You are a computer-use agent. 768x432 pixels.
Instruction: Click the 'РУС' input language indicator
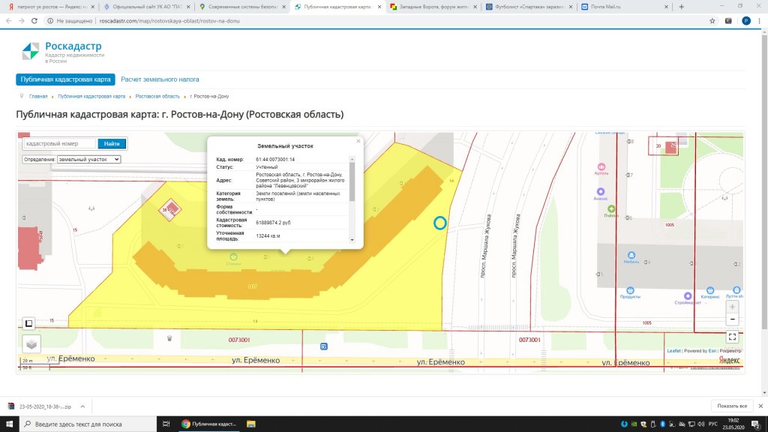pyautogui.click(x=713, y=424)
